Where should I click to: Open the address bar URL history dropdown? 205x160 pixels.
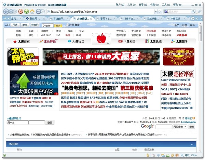(155, 12)
